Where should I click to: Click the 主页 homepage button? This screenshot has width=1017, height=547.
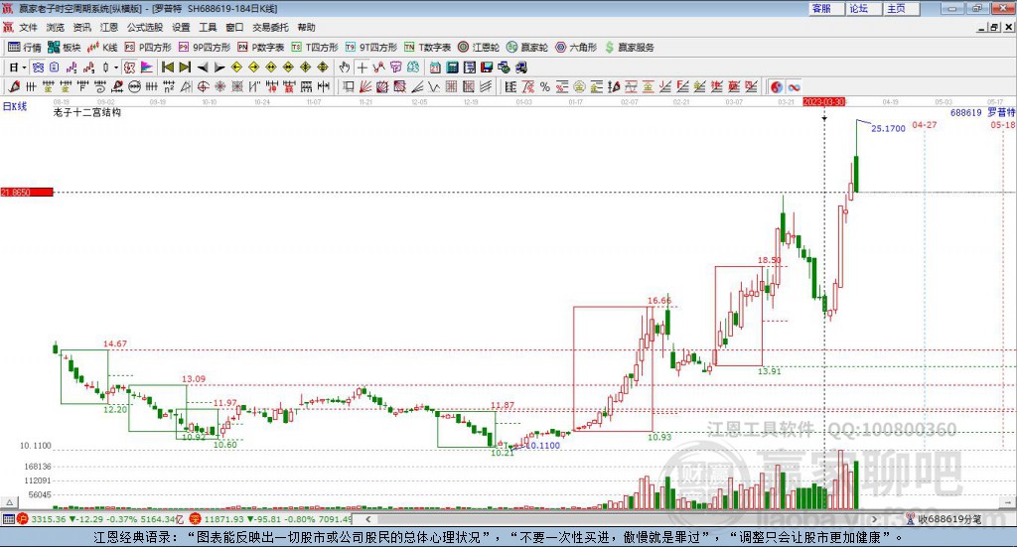[902, 8]
